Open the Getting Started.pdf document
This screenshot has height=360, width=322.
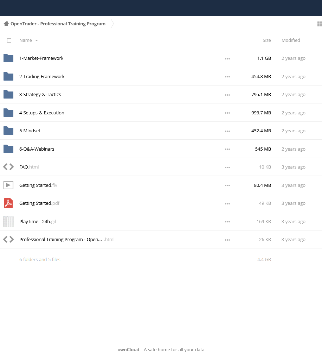(x=39, y=203)
